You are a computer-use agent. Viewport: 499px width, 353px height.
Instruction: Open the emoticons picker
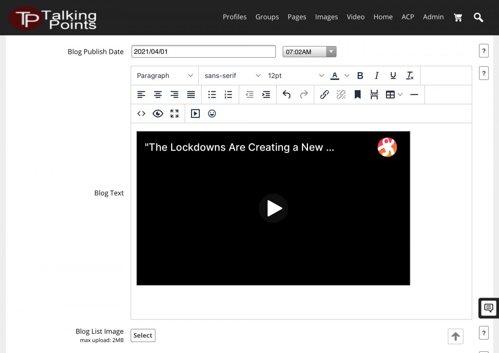[212, 114]
